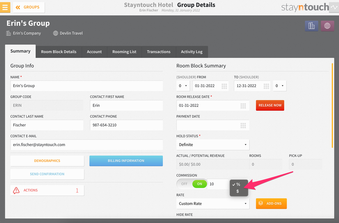The image size is (339, 223).
Task: Open Room Block Details tab
Action: (59, 52)
